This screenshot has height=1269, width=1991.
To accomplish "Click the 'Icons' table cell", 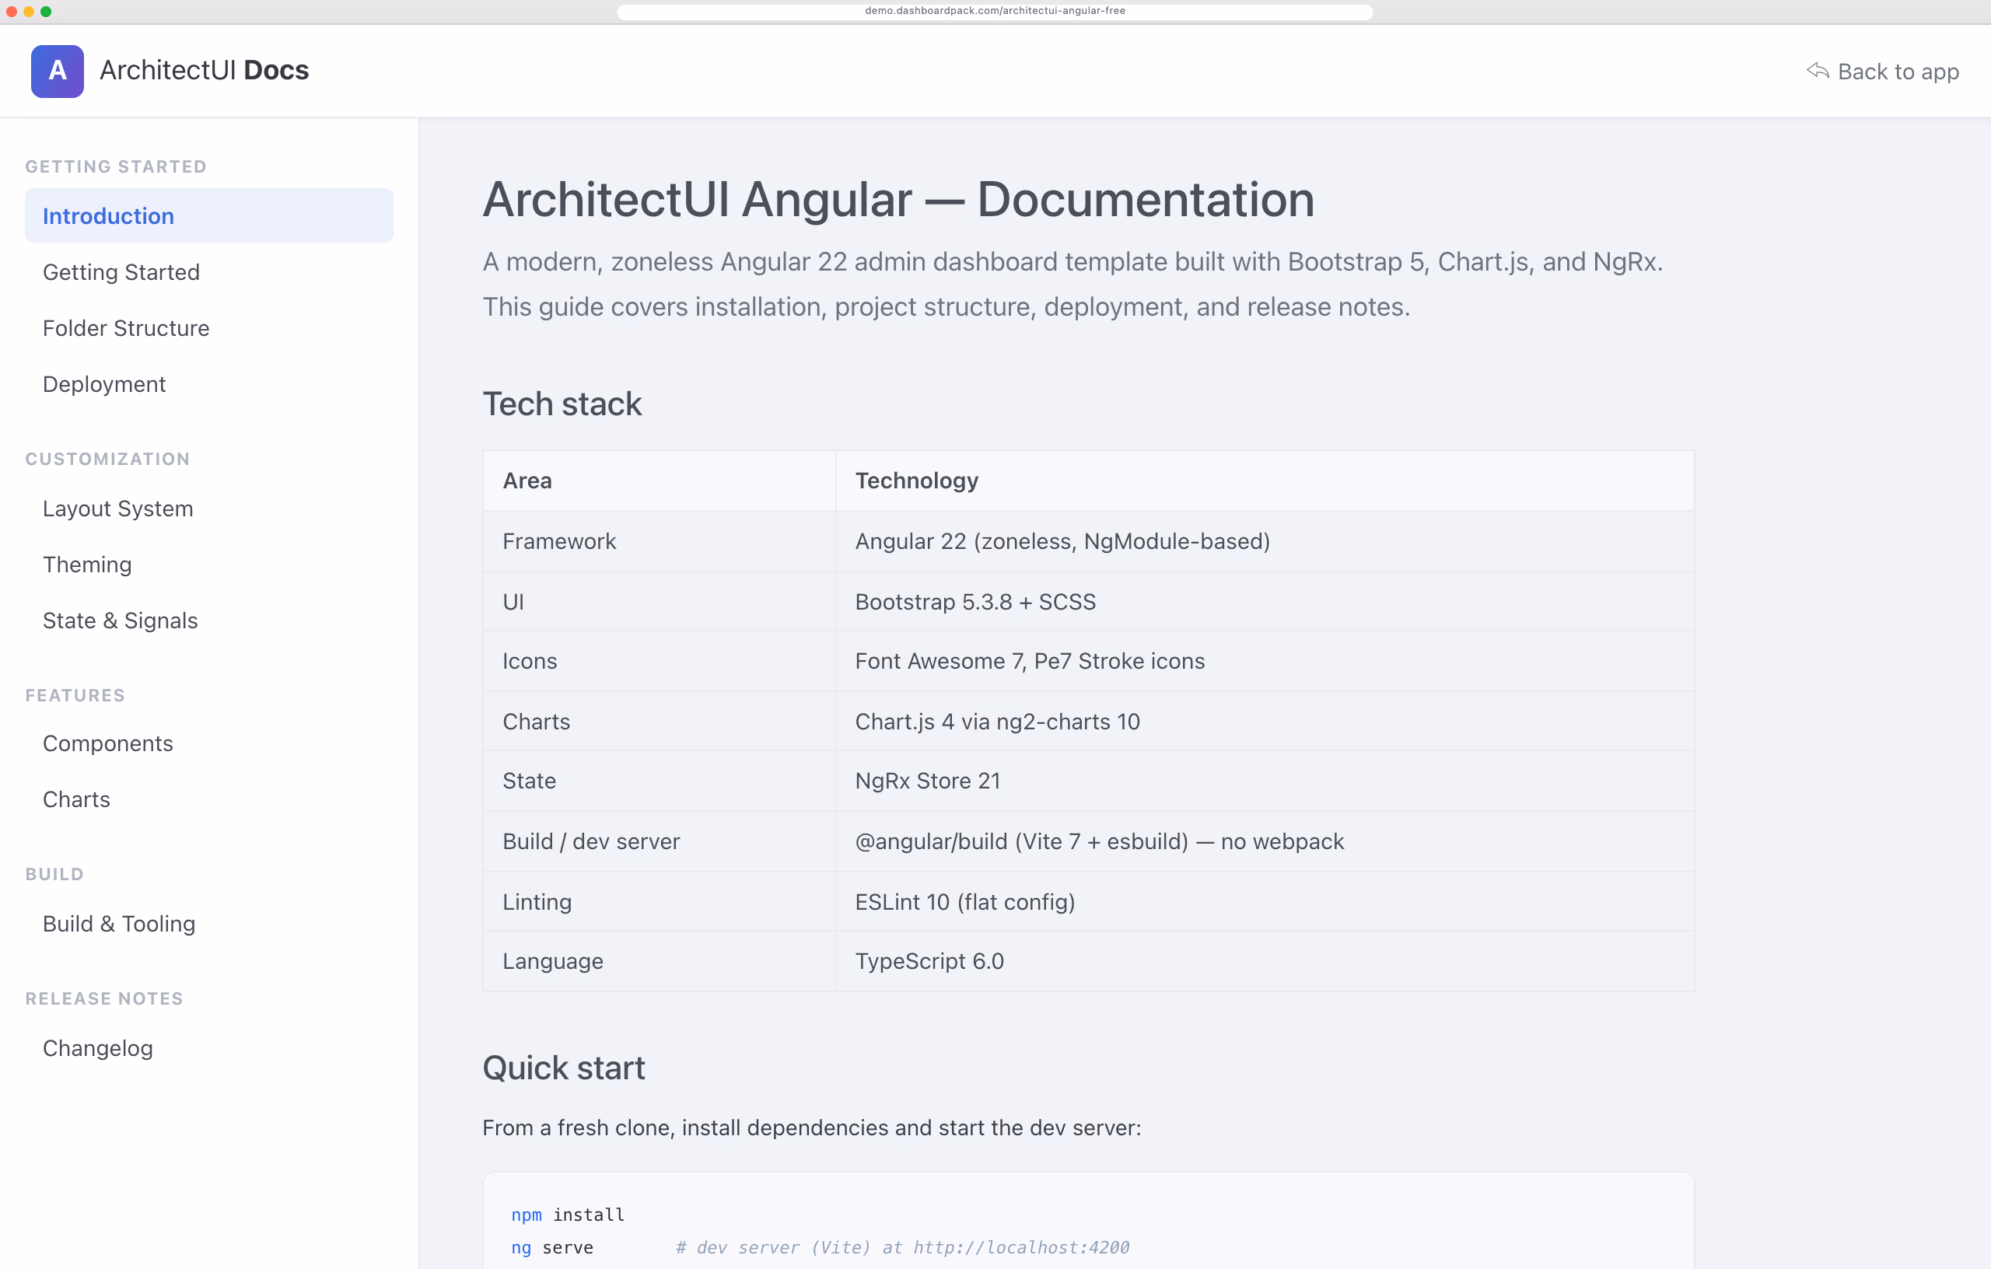I will click(659, 662).
